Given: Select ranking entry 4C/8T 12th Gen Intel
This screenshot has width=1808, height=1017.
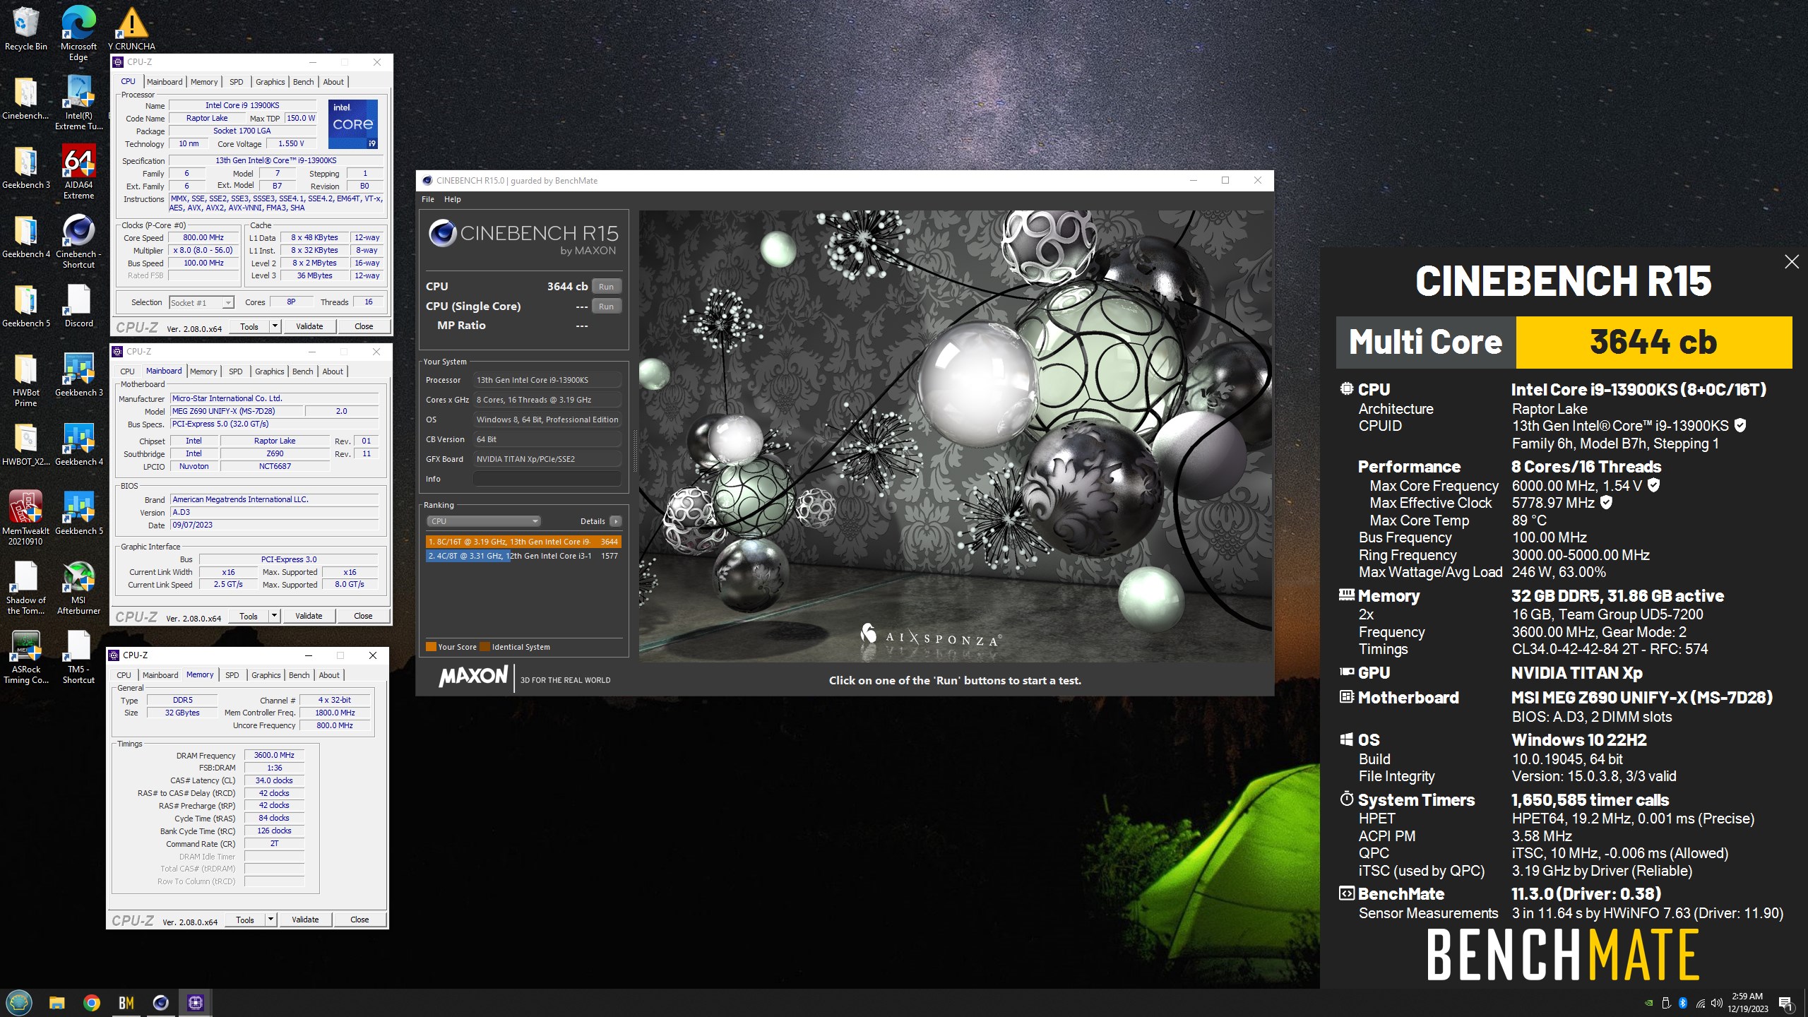Looking at the screenshot, I should point(523,556).
